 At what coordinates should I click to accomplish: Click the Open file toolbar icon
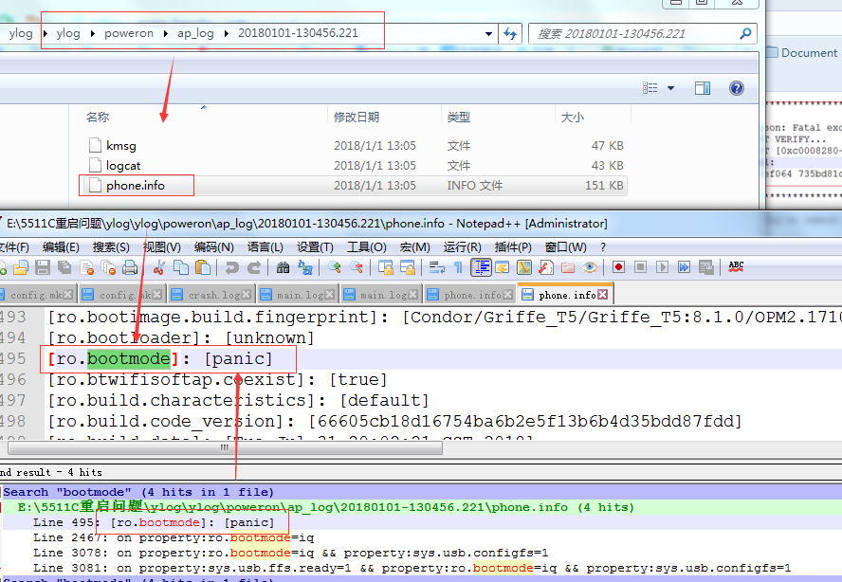[21, 267]
